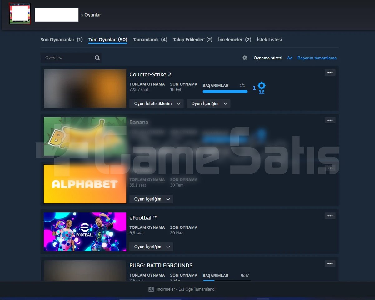Viewport: 375px width, 300px height.
Task: Click the downloads tray icon
Action: click(151, 289)
